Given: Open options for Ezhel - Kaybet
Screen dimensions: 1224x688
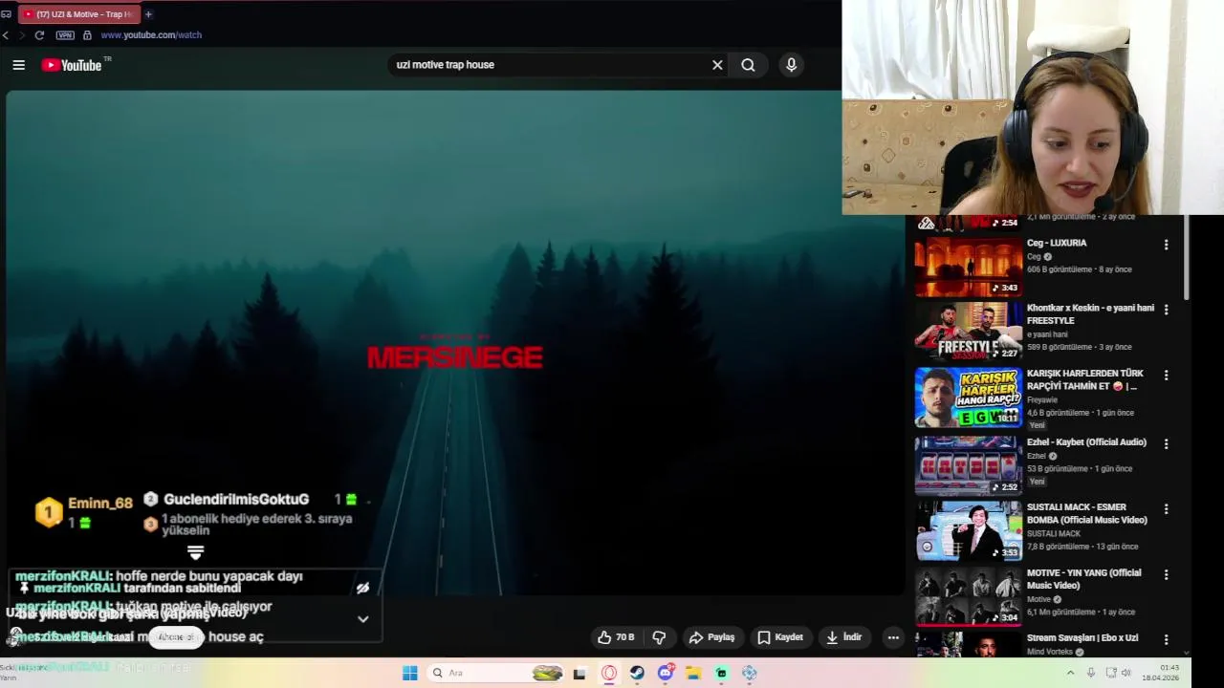Looking at the screenshot, I should point(1166,442).
